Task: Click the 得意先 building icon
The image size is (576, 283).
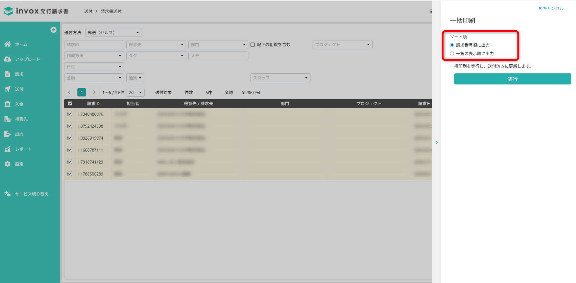Action: [x=7, y=119]
